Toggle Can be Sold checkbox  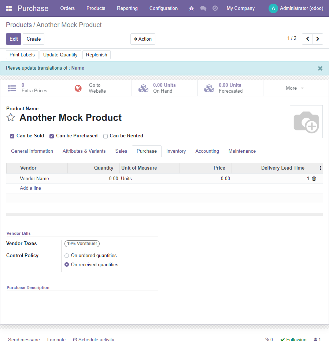[12, 136]
